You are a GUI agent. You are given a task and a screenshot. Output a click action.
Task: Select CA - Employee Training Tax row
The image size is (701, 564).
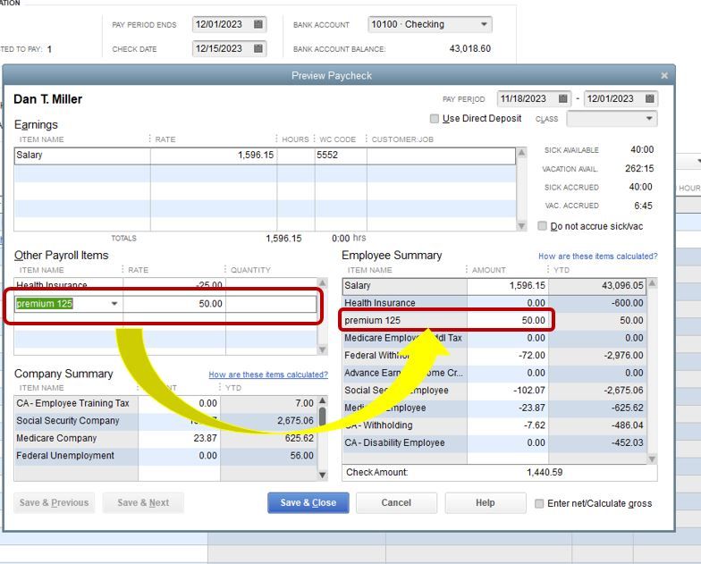point(165,403)
